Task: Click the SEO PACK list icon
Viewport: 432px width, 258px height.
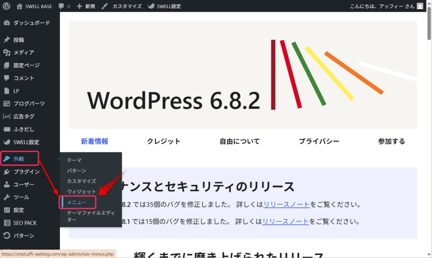Action: pyautogui.click(x=7, y=223)
